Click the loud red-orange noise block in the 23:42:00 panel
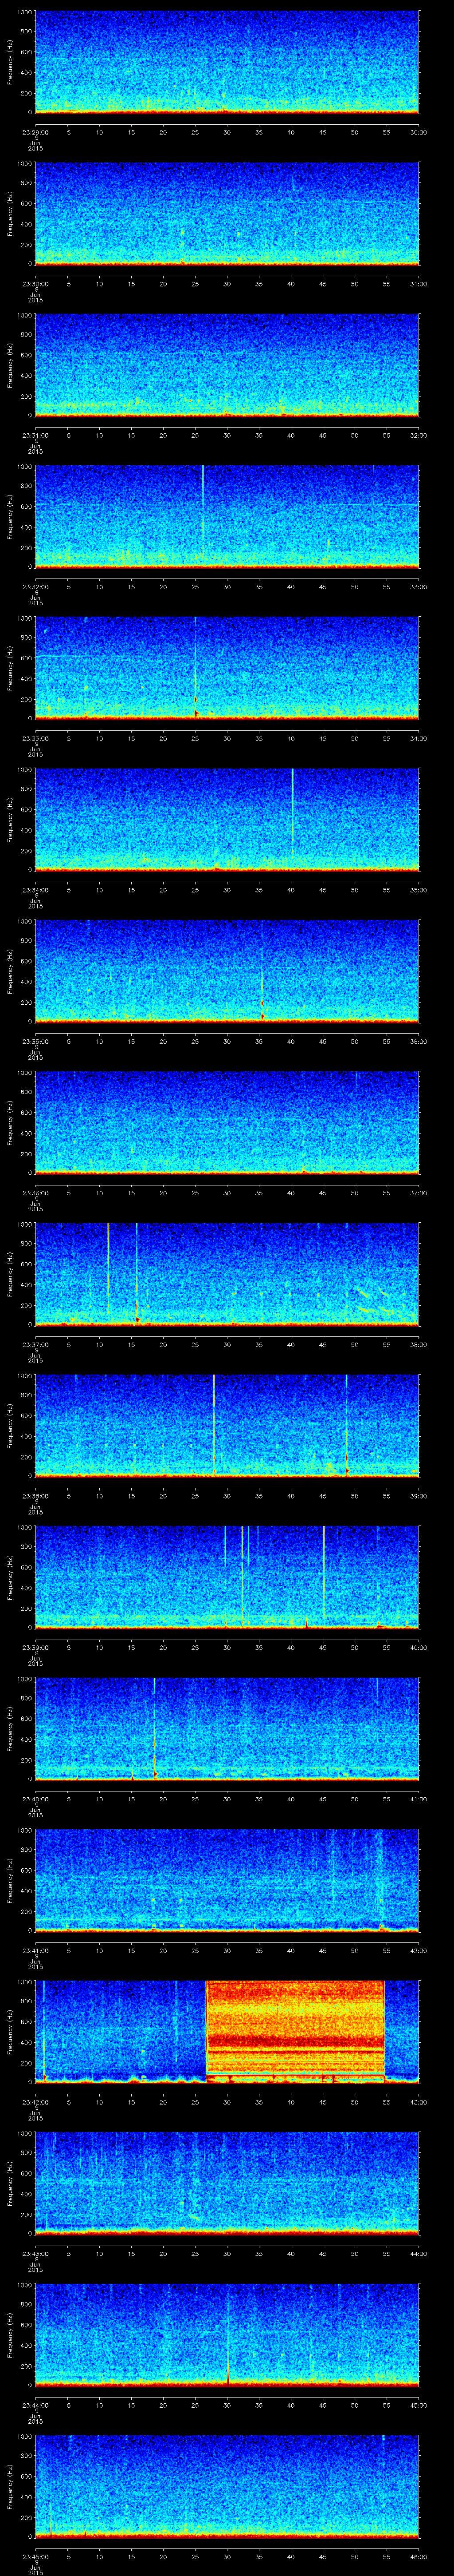454x2576 pixels. 295,2032
